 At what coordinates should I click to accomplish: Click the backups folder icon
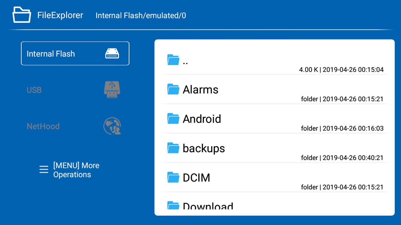point(173,148)
